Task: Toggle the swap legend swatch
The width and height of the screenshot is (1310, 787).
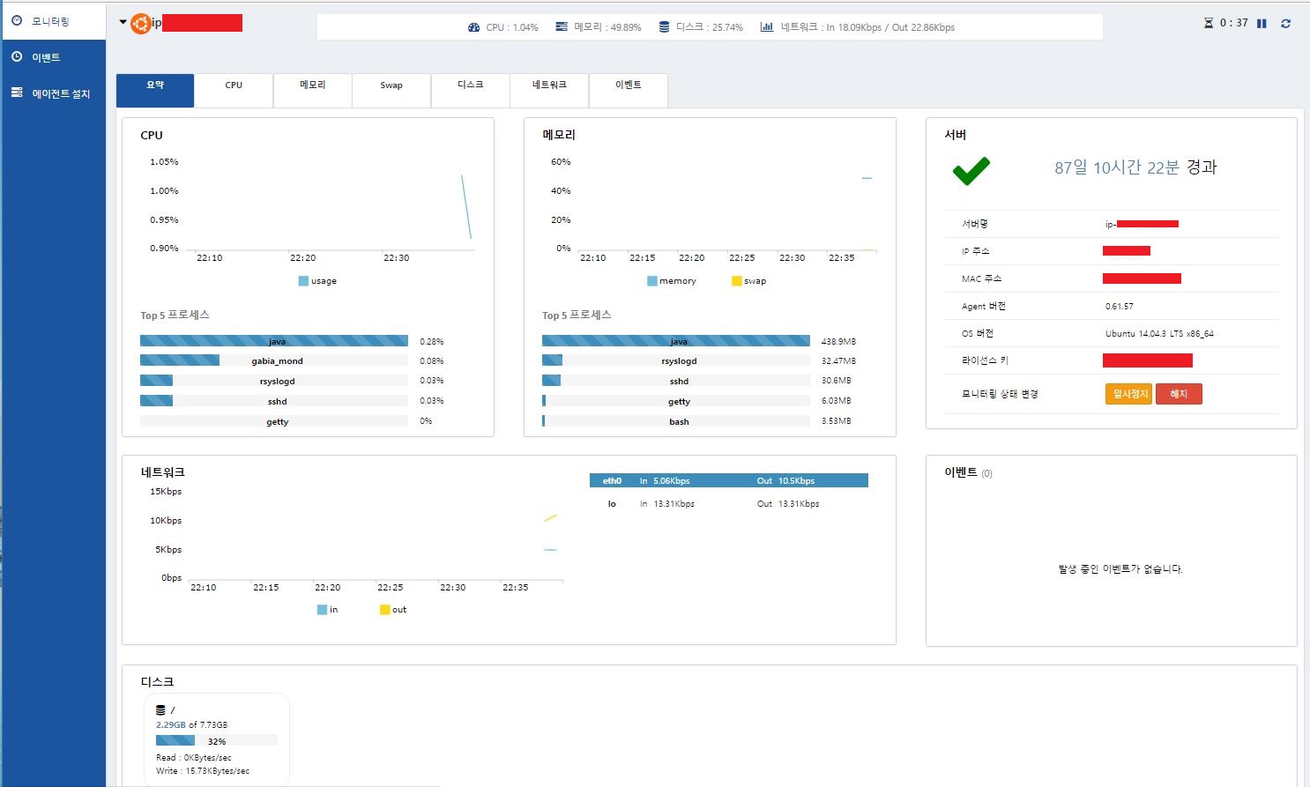Action: [737, 281]
